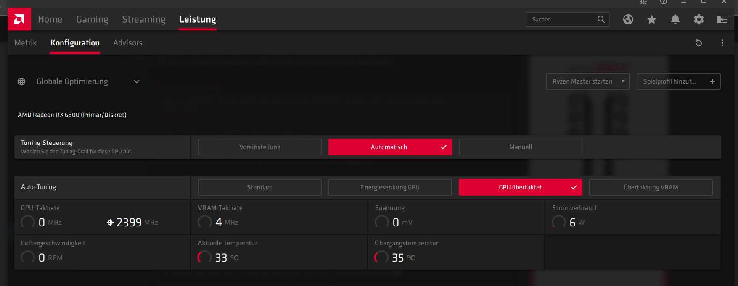The height and width of the screenshot is (286, 738).
Task: Open favorites star icon
Action: 652,19
